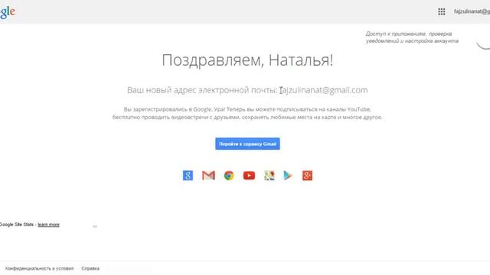The image size is (490, 275).
Task: Open the Google Search service icon
Action: click(188, 176)
